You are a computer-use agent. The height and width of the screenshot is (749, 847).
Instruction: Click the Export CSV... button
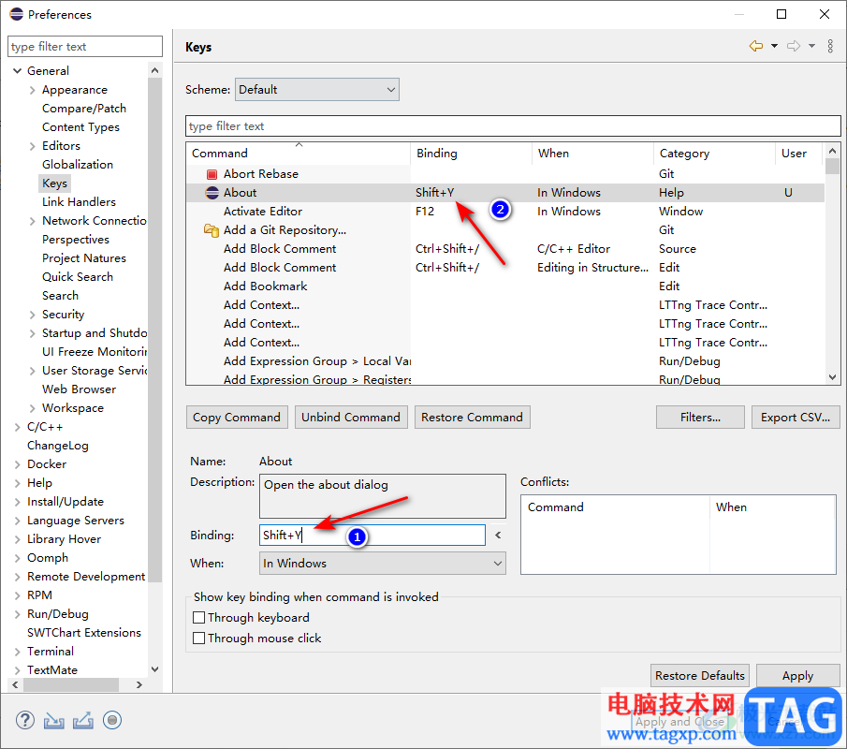tap(796, 418)
